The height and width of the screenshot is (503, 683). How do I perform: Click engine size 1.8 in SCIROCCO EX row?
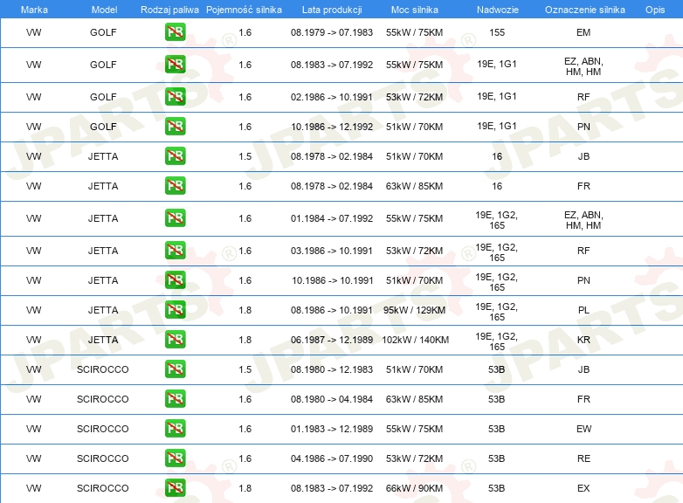(x=245, y=488)
